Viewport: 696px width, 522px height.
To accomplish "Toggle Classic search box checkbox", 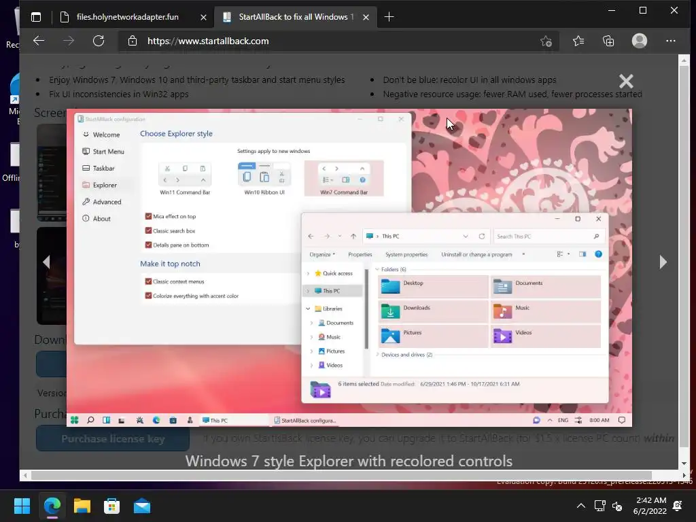I will click(148, 231).
